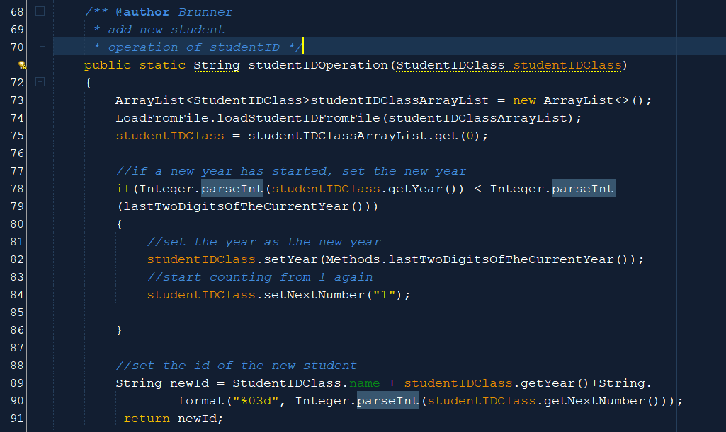The width and height of the screenshot is (726, 432).
Task: Click the underlined String return type
Action: 217,65
